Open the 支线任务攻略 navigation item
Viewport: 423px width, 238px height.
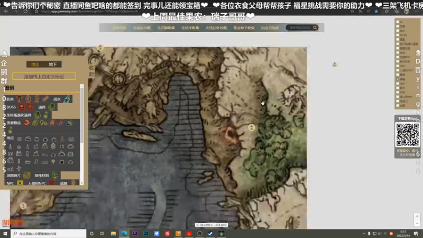coord(216,28)
